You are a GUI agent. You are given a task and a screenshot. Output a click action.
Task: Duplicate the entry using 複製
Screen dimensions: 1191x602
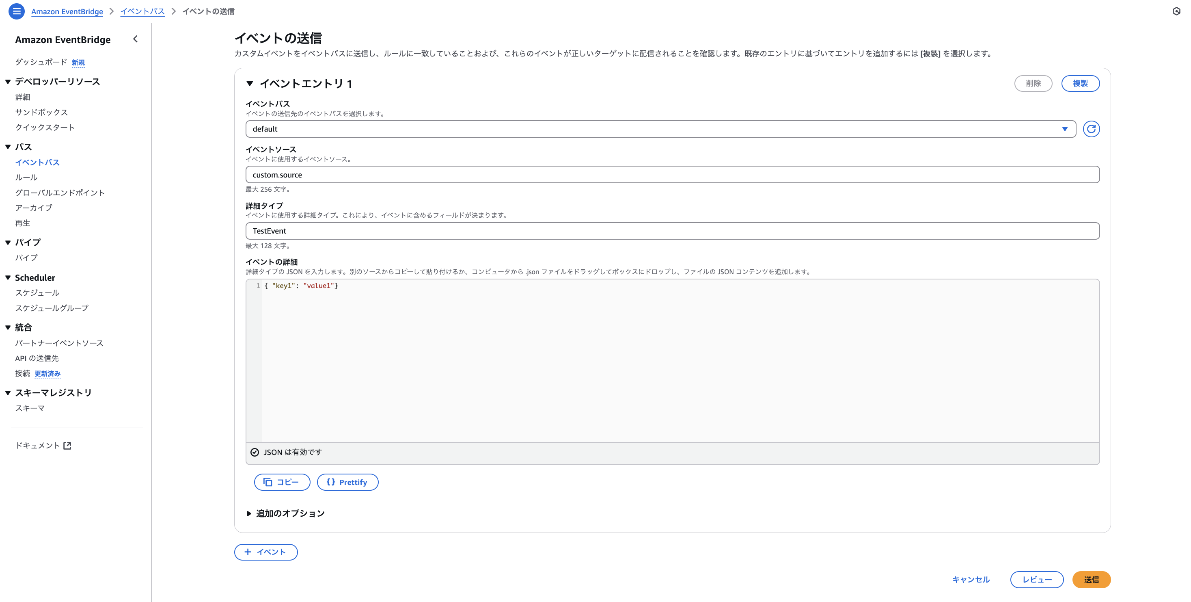(1081, 83)
